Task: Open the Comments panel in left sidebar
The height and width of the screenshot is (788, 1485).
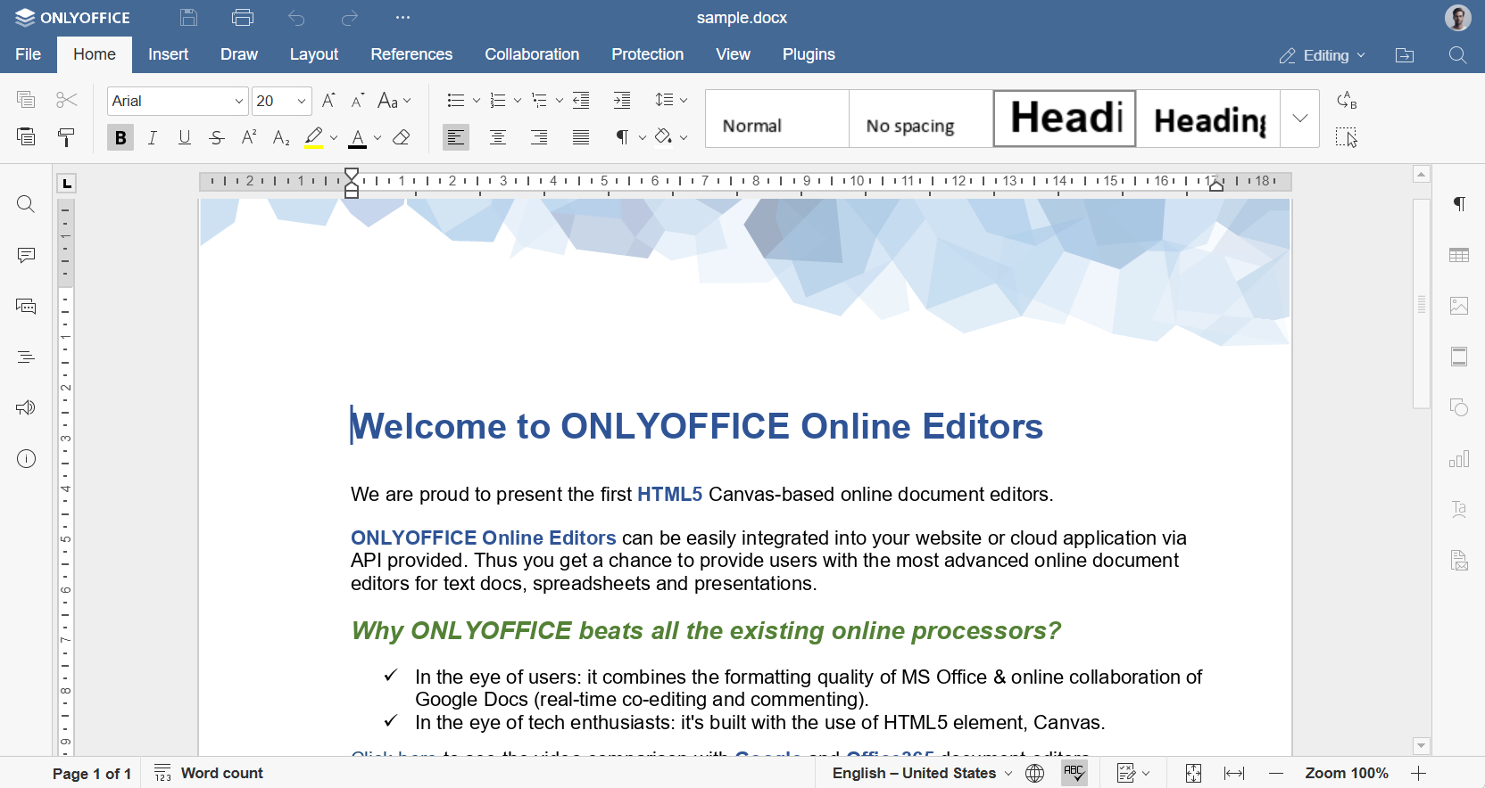Action: [26, 255]
